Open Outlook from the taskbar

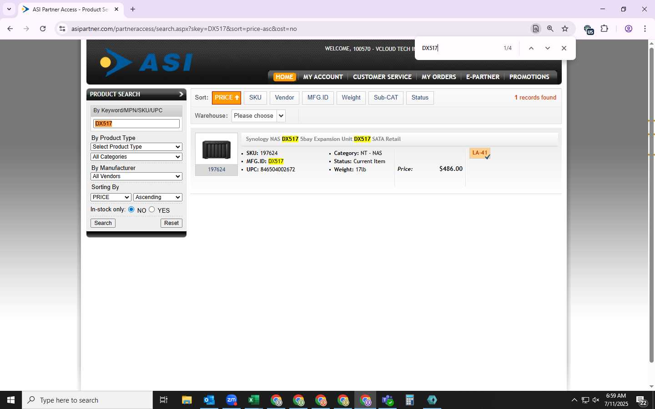[209, 400]
